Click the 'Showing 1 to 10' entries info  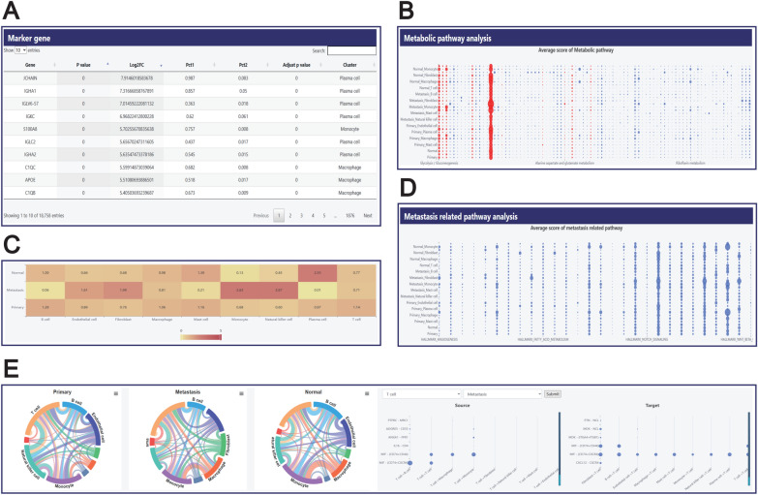pyautogui.click(x=34, y=216)
